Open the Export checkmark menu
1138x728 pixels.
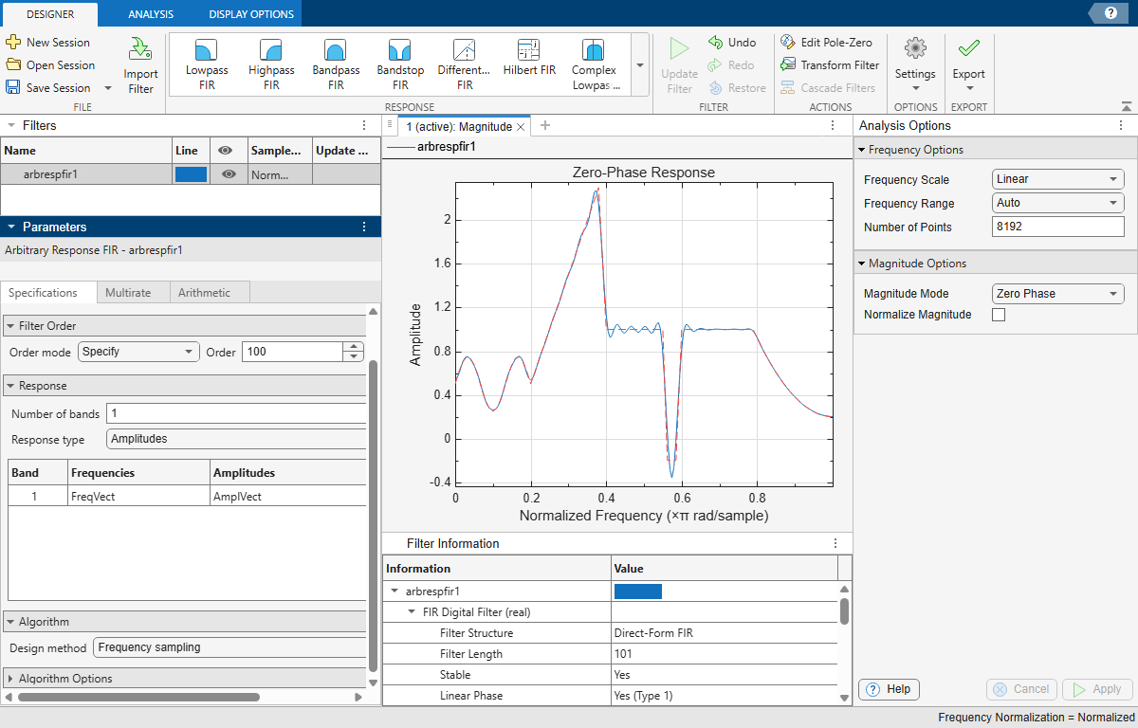click(969, 66)
